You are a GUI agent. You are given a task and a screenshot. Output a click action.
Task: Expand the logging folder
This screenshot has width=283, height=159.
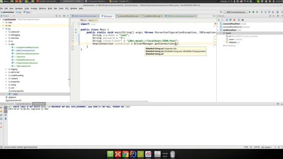(x=6, y=69)
